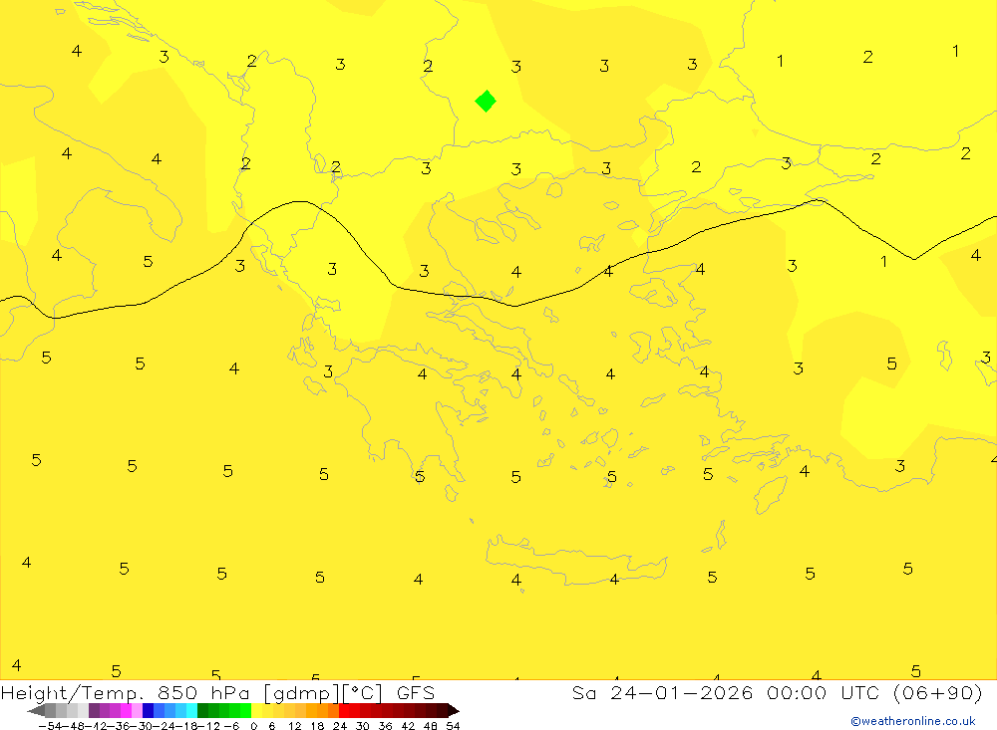Screen dimensions: 997x730
Task: Click the green diamond location marker
Action: (x=486, y=101)
